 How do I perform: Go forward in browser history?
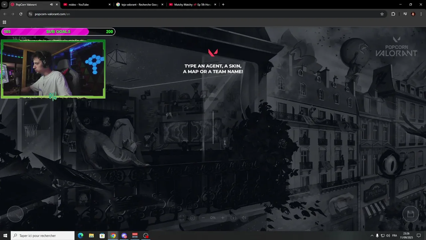click(13, 14)
